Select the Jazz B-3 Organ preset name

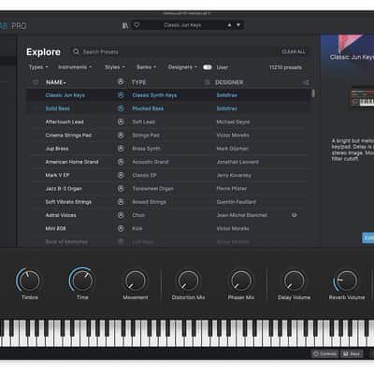point(64,189)
